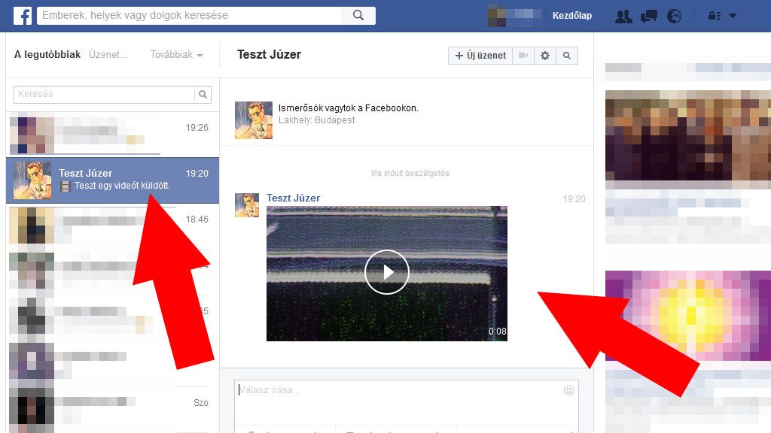
Task: Open the notifications globe icon
Action: coord(673,16)
